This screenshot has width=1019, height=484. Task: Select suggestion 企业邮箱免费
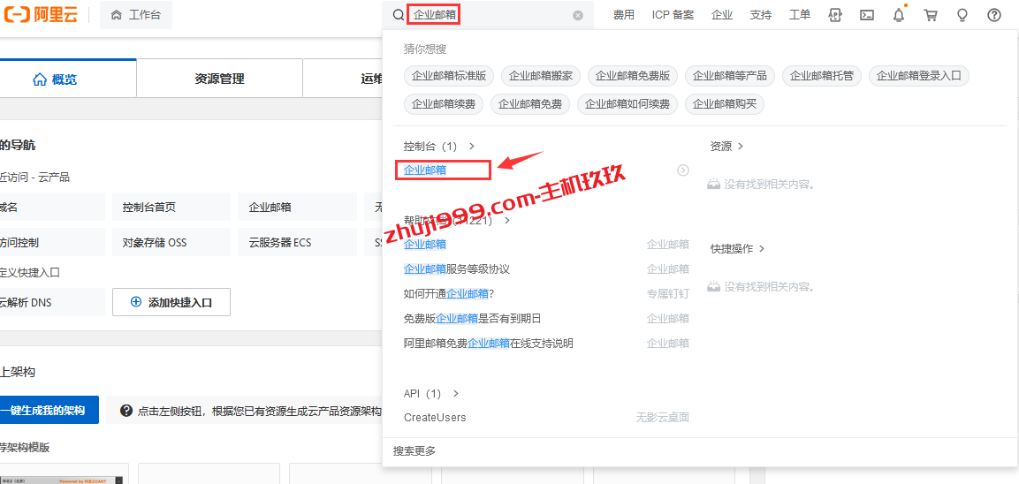tap(530, 103)
